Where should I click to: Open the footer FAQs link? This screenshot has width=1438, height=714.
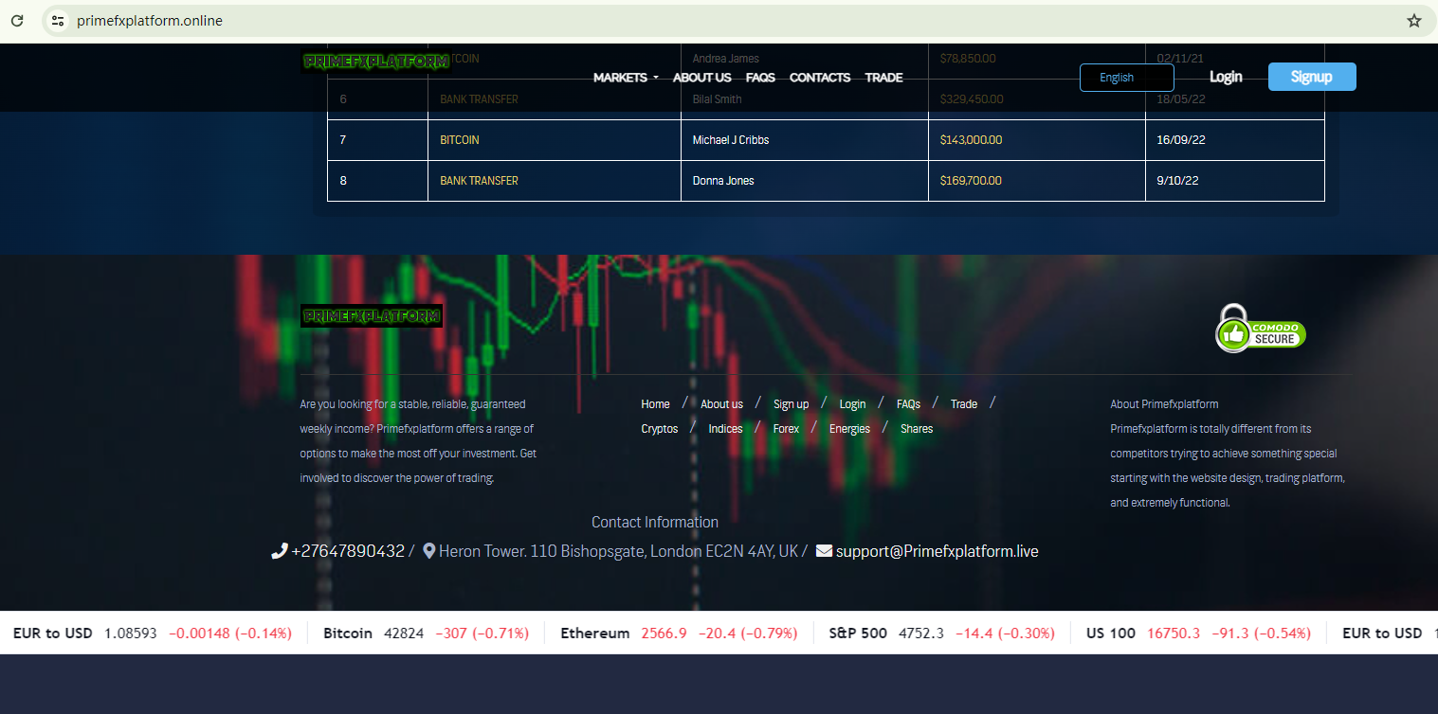pos(908,404)
